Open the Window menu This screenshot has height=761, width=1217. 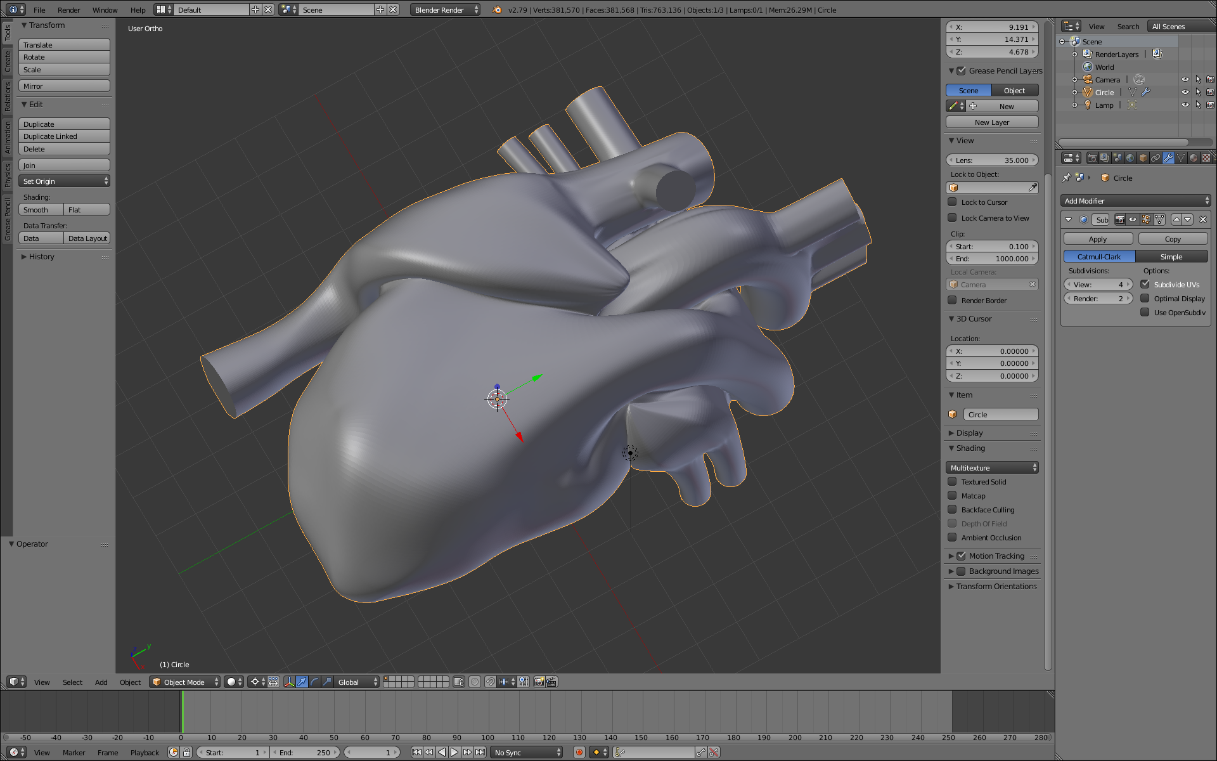coord(105,10)
